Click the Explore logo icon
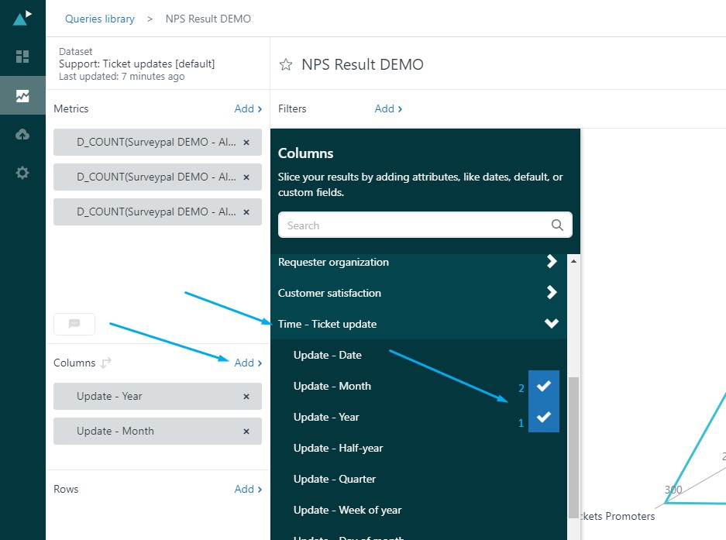The height and width of the screenshot is (540, 726). pyautogui.click(x=22, y=18)
